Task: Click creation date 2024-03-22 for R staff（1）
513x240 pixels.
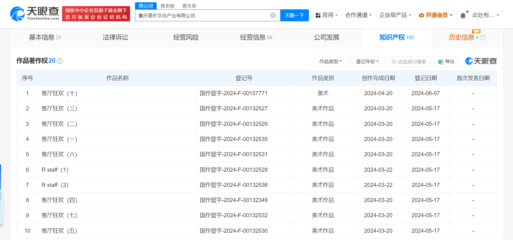Action: pos(378,170)
